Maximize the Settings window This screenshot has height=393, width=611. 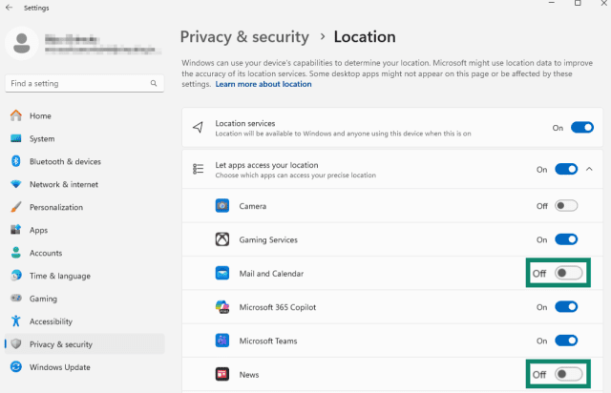578,3
